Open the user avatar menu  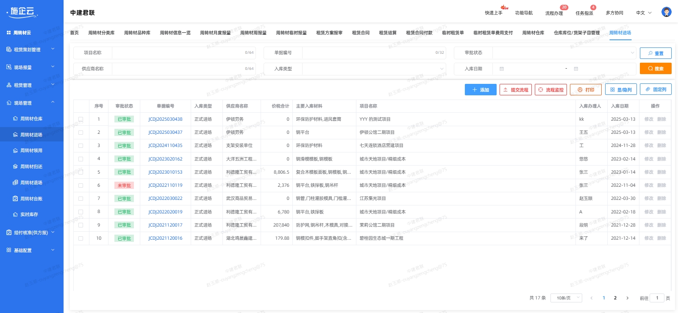pyautogui.click(x=667, y=12)
